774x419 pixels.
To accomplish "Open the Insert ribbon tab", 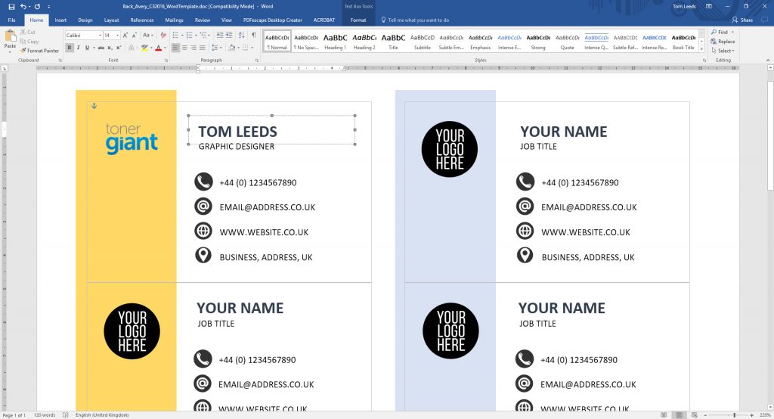I will pos(60,20).
